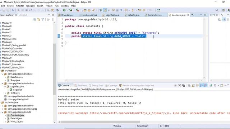Expand the TestB.java node

coord(5,93)
